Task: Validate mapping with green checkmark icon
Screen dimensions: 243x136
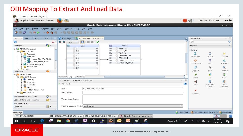Action: [x=98, y=42]
